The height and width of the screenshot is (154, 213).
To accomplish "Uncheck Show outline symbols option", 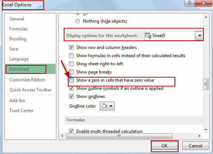I will click(71, 88).
